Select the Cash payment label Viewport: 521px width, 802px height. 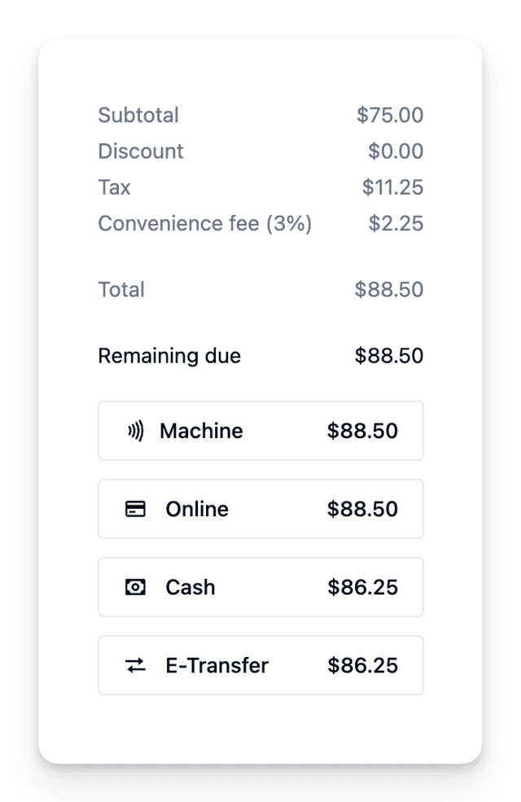[190, 587]
